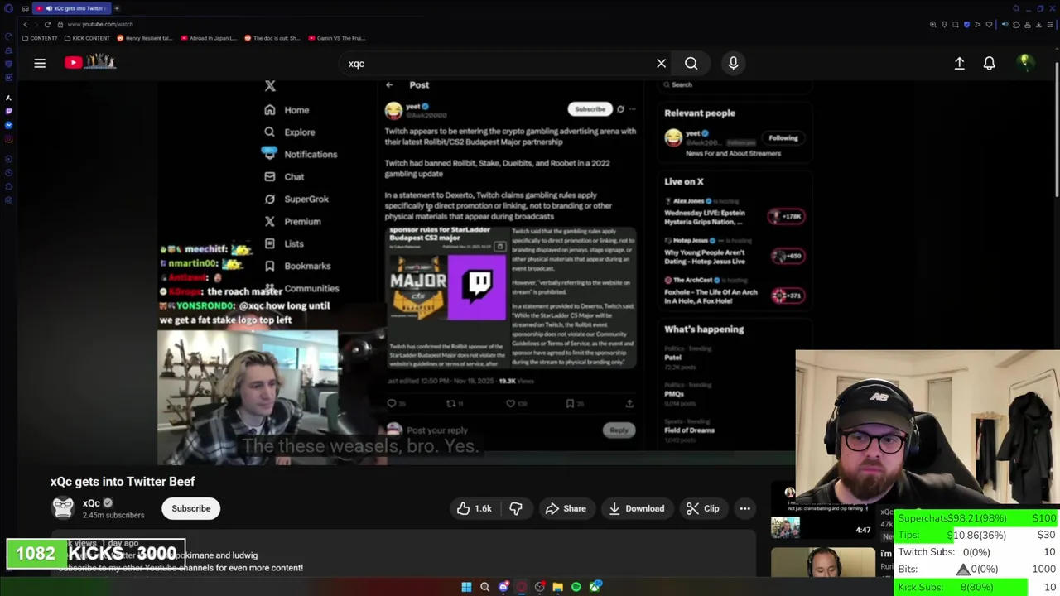Screen dimensions: 1060x596
Task: Go back in browser history
Action: 25,24
